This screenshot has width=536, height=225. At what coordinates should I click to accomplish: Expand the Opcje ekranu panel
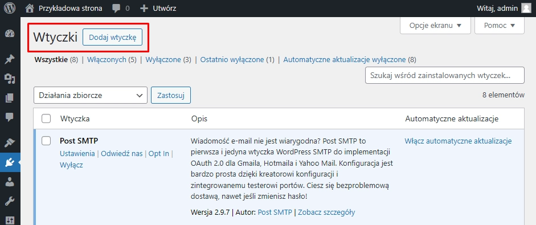[435, 25]
